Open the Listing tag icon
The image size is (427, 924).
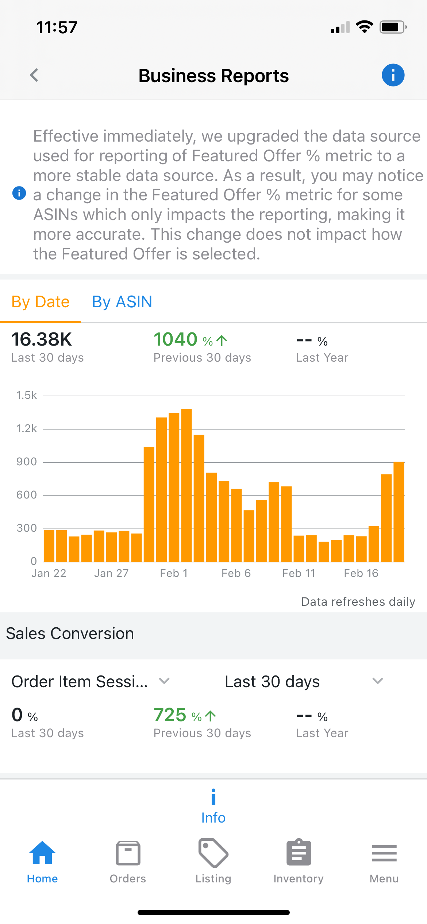(x=213, y=853)
